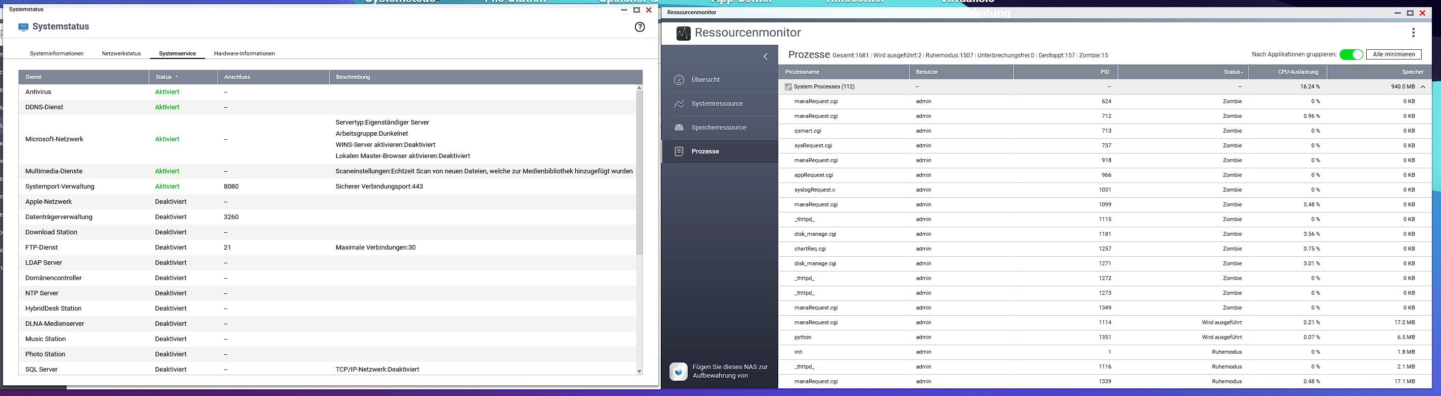Sort processes by CPU-Auslastung header
Viewport: 1441px width, 396px height.
point(1288,72)
